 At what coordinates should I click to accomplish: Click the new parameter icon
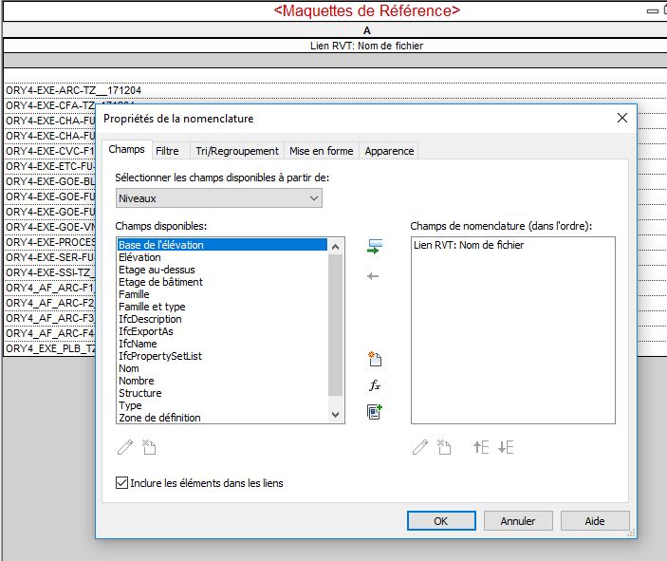(x=374, y=359)
